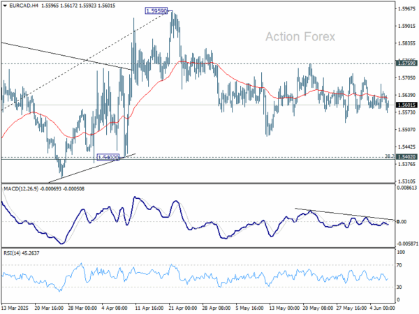Click the 100 value on the RSI scale

pyautogui.click(x=401, y=253)
